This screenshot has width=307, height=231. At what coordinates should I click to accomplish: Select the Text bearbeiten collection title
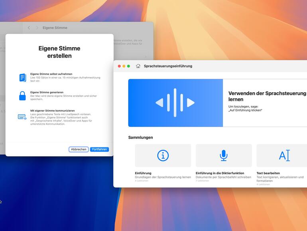pyautogui.click(x=268, y=173)
